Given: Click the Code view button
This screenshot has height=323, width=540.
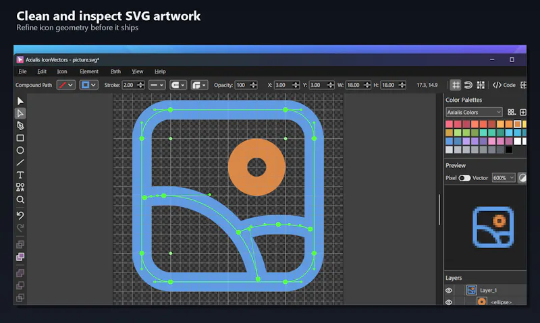Looking at the screenshot, I should click(x=504, y=85).
